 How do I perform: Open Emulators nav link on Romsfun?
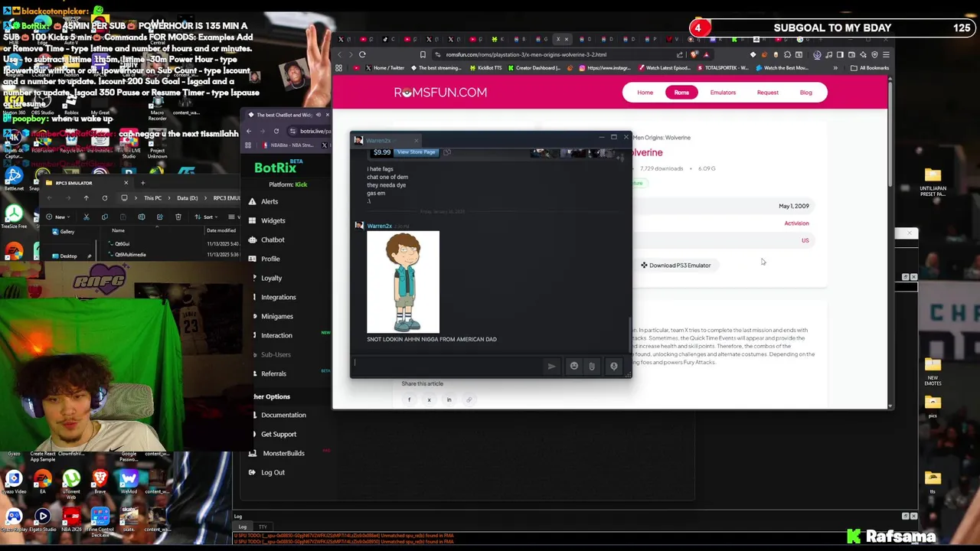[723, 93]
